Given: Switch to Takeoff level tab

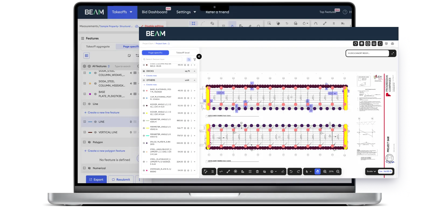Looking at the screenshot, I should coord(183,53).
